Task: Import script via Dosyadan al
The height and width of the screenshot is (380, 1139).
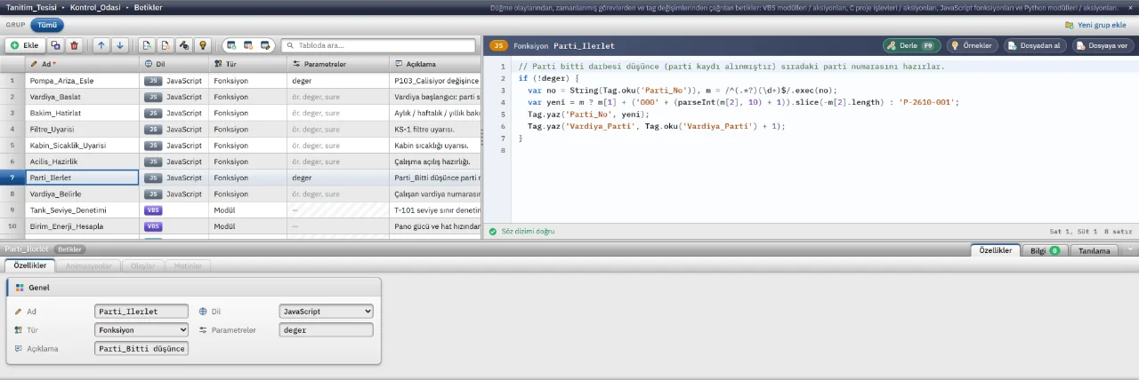Action: (1036, 45)
